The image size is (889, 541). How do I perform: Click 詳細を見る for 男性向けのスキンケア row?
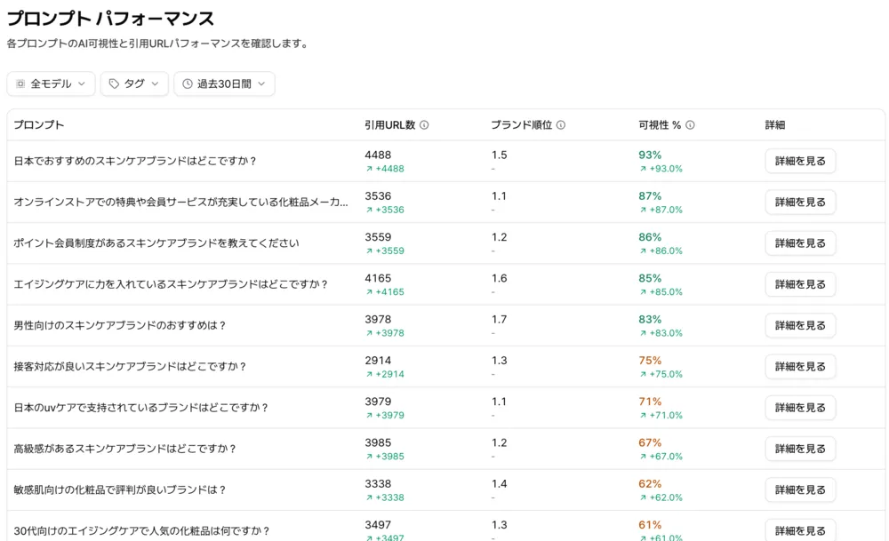(x=800, y=325)
